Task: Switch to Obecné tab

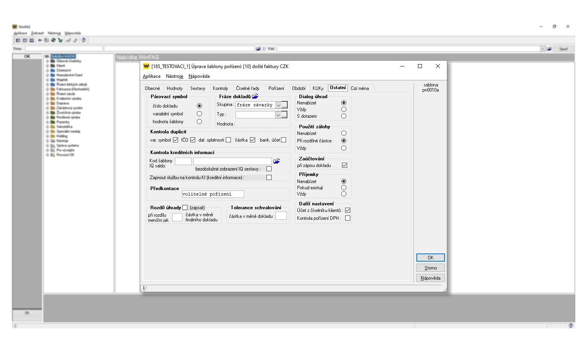Action: tap(152, 88)
